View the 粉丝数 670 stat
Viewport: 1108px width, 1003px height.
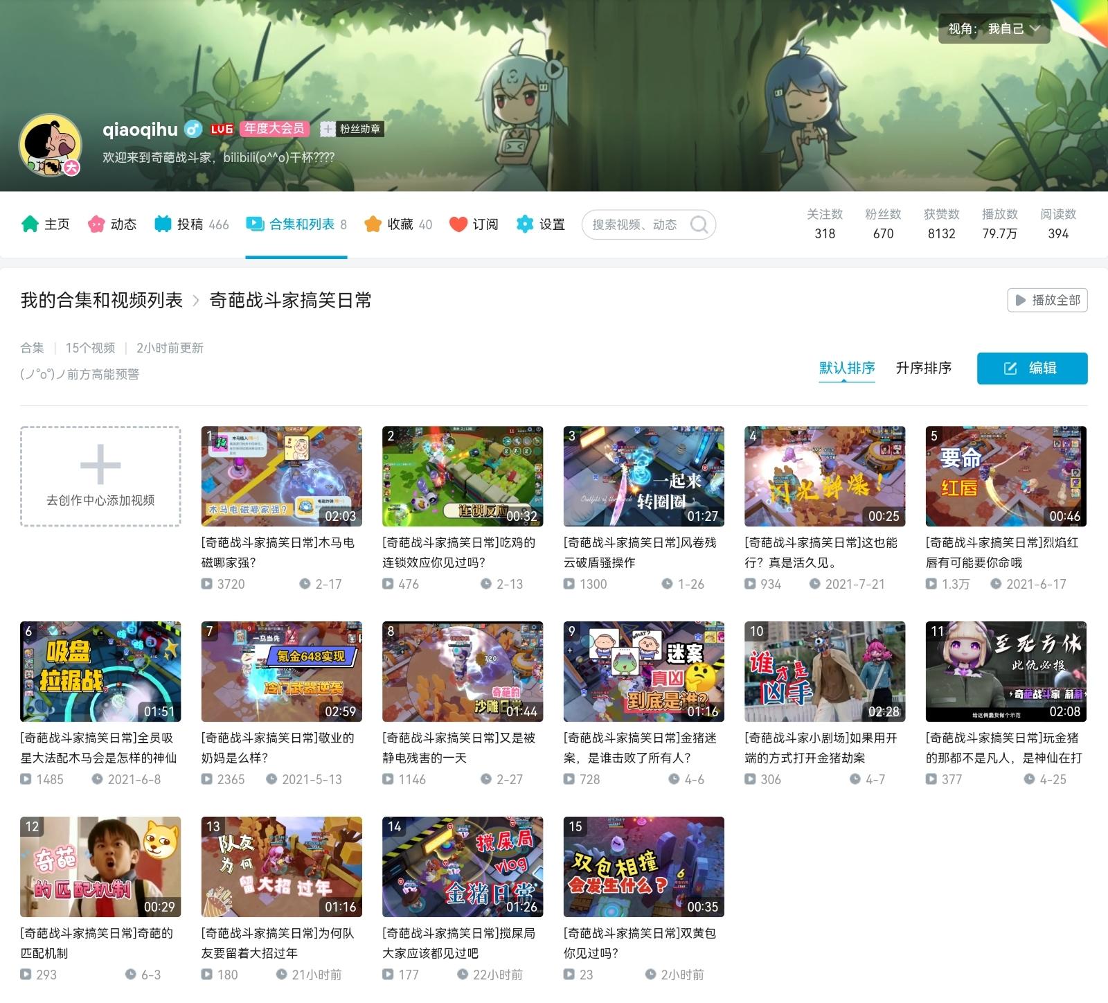point(883,224)
